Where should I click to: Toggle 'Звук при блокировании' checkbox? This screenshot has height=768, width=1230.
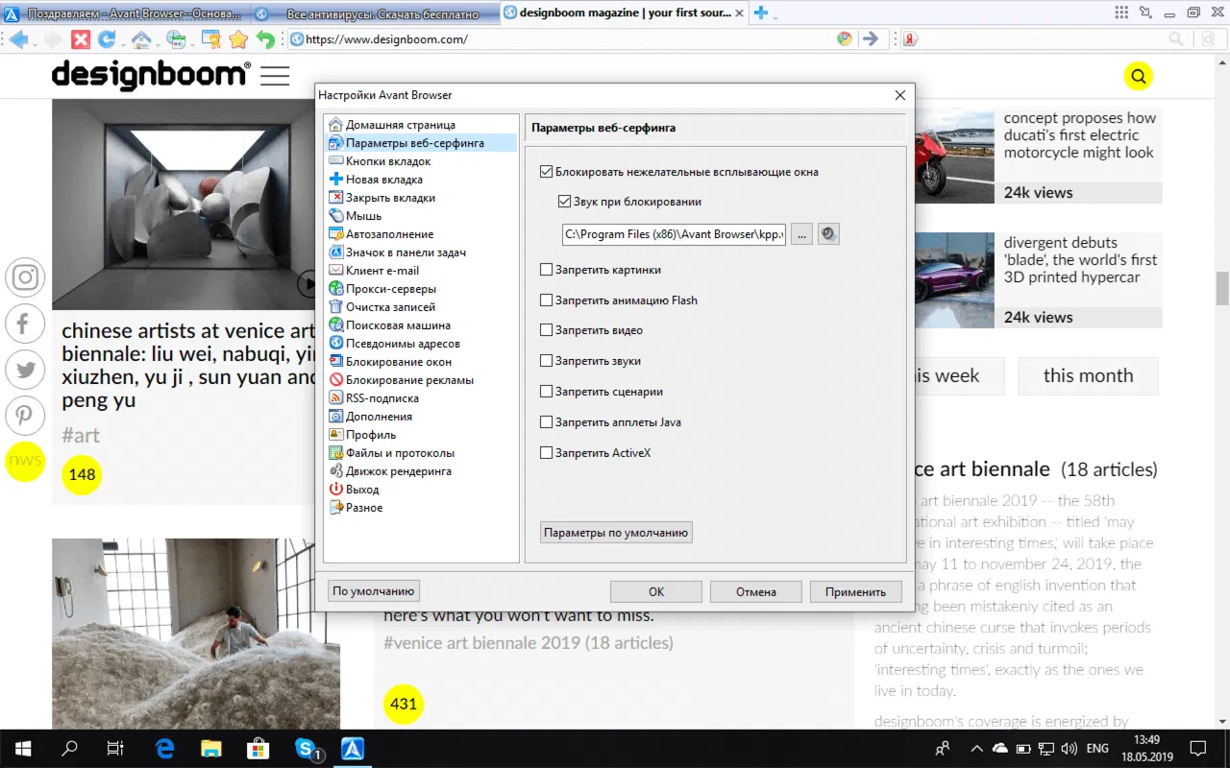coord(564,203)
